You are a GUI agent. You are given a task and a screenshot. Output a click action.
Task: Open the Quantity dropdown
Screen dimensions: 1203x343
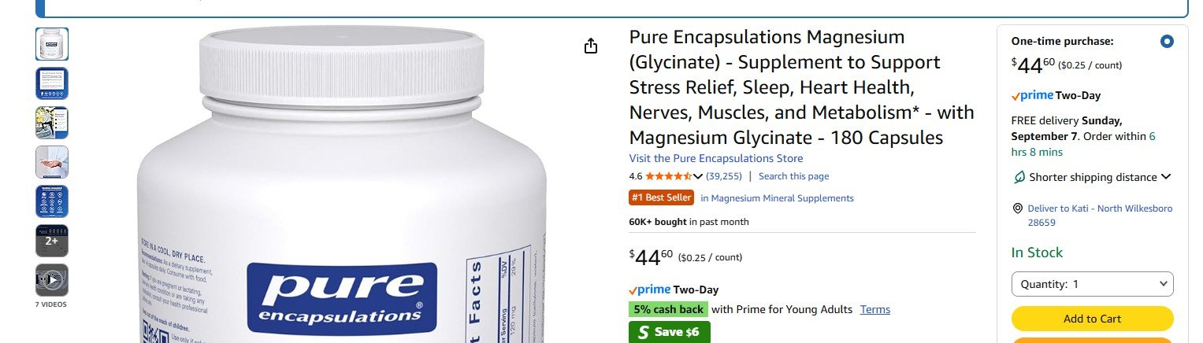1092,284
